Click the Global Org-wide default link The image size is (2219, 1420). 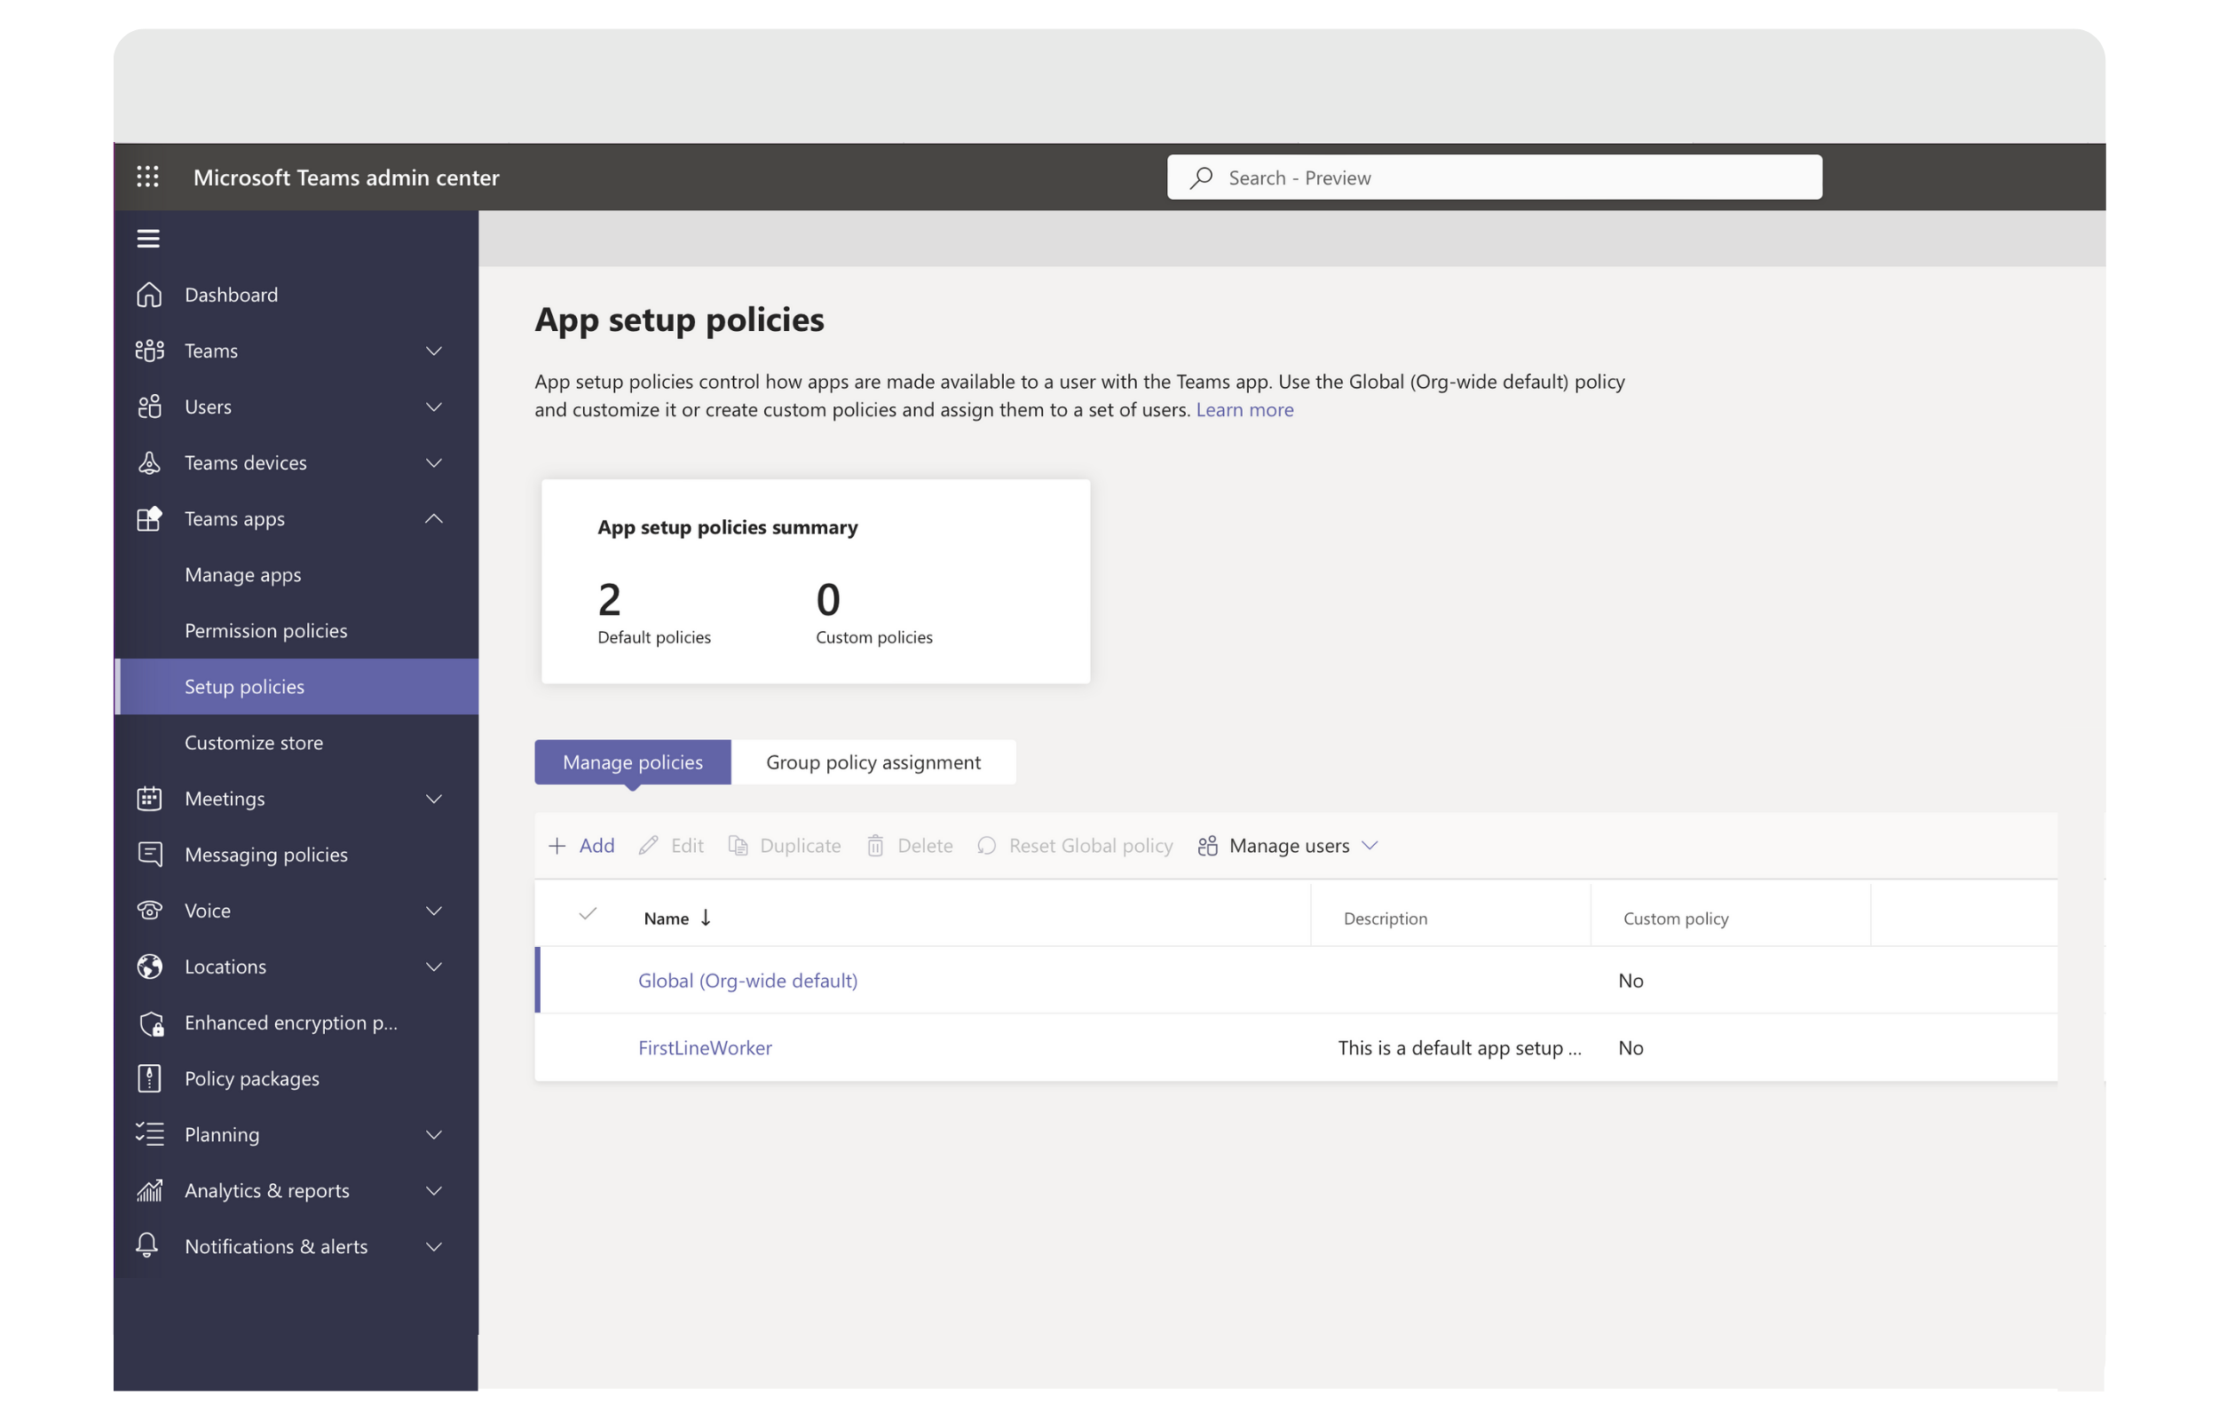[x=747, y=979]
